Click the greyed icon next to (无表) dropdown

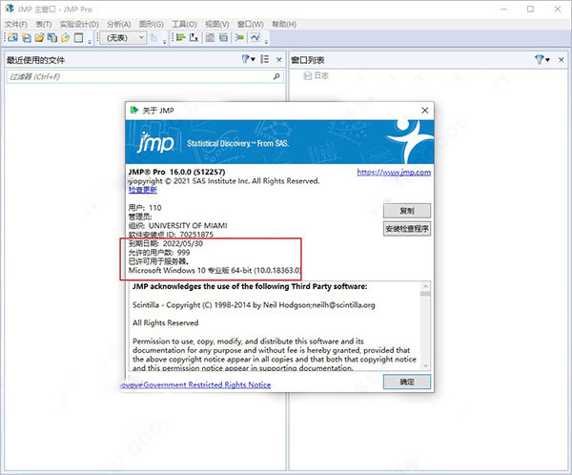pyautogui.click(x=153, y=37)
